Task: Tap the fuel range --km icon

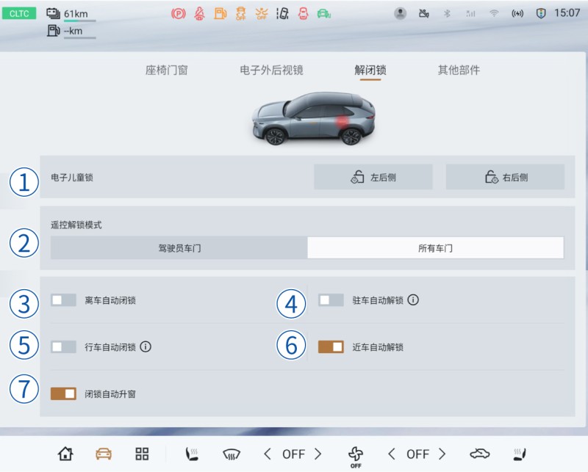Action: pyautogui.click(x=53, y=30)
